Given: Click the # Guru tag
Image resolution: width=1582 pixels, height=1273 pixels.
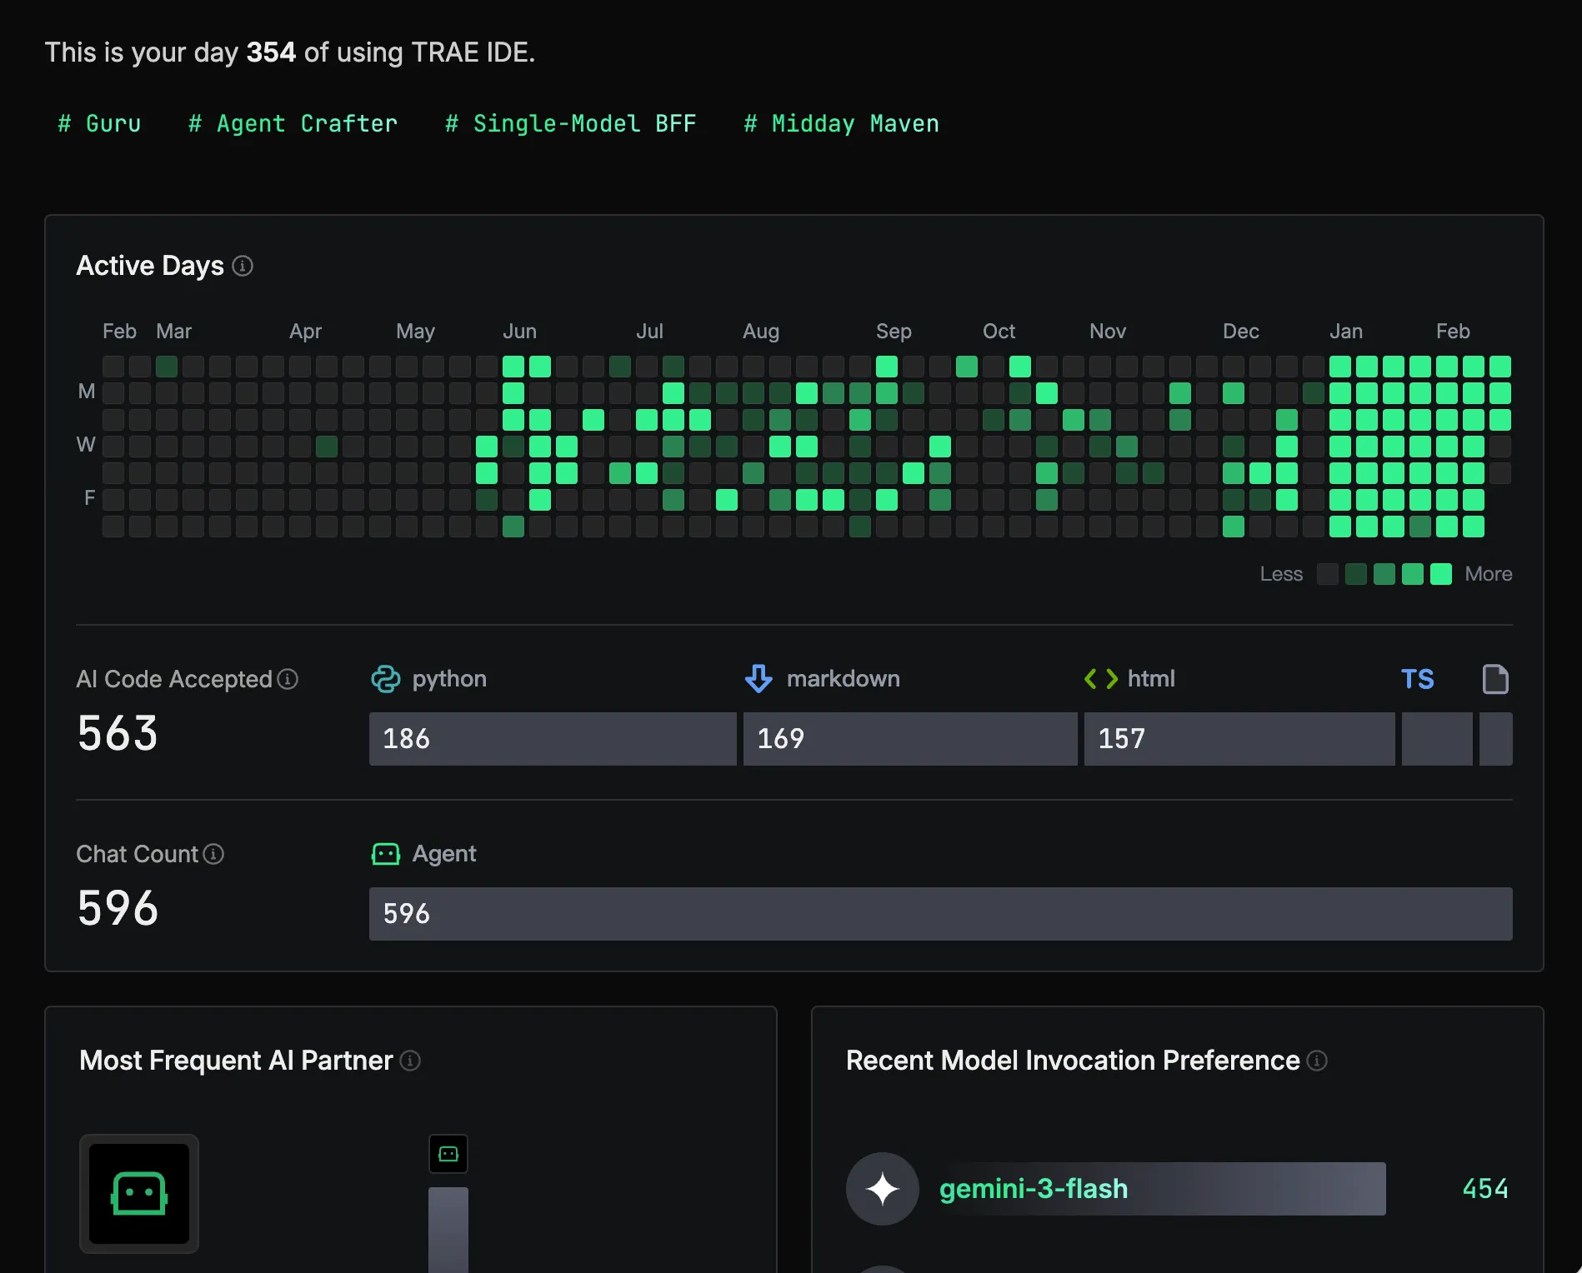Looking at the screenshot, I should (99, 124).
